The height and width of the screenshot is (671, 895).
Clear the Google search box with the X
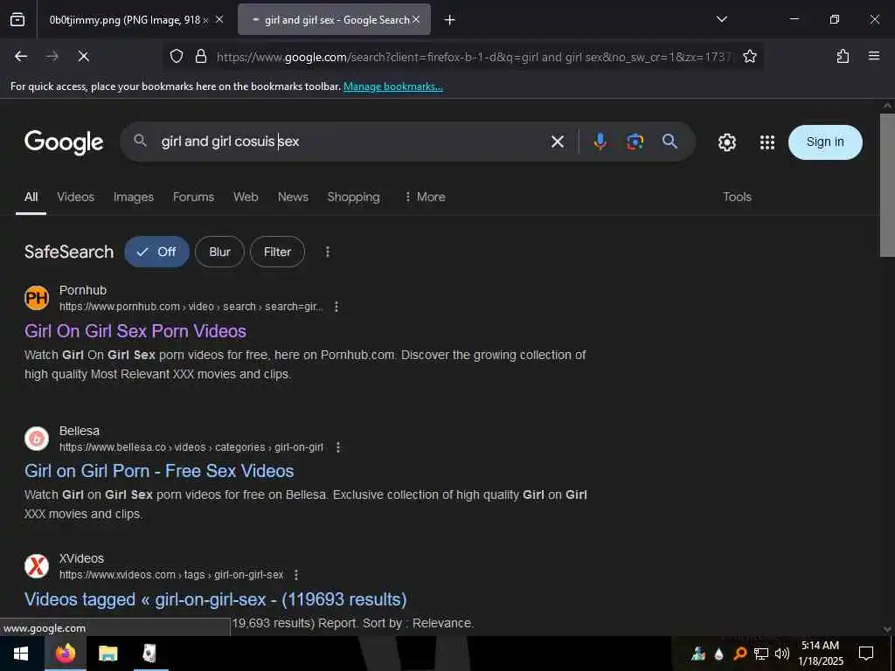[558, 142]
